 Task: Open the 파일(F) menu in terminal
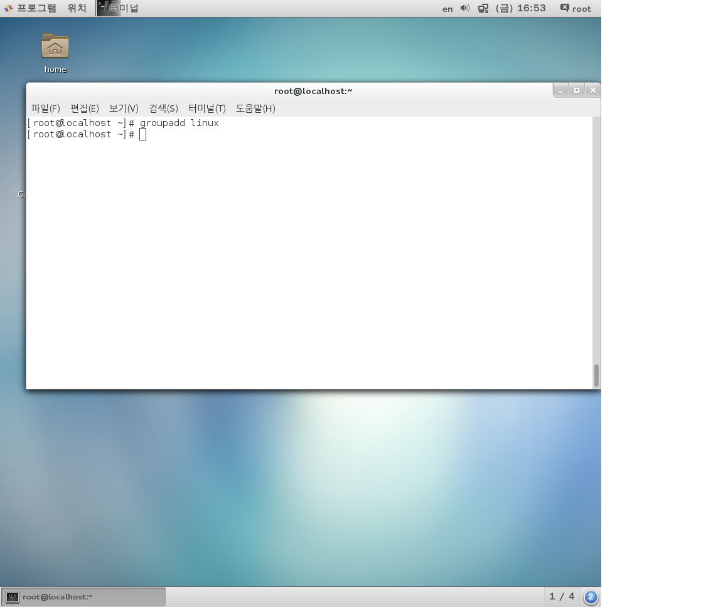tap(45, 108)
